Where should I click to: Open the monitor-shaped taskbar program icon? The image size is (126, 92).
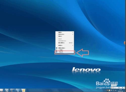click(18, 90)
